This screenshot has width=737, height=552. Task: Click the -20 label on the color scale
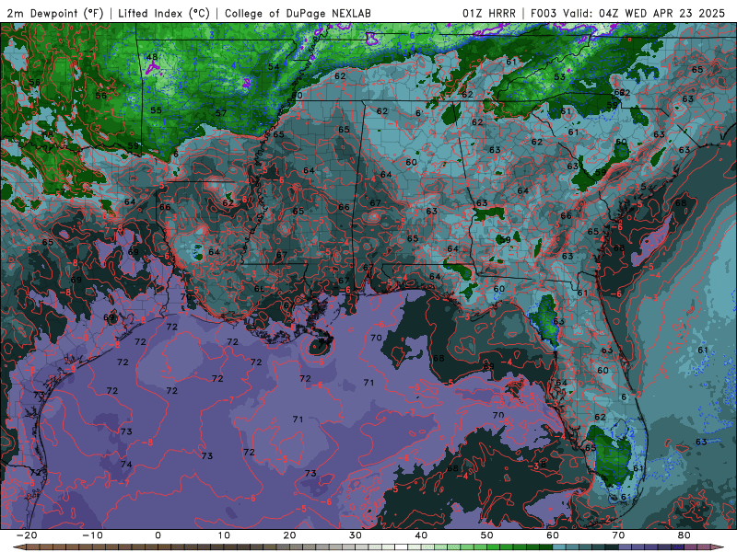click(27, 535)
